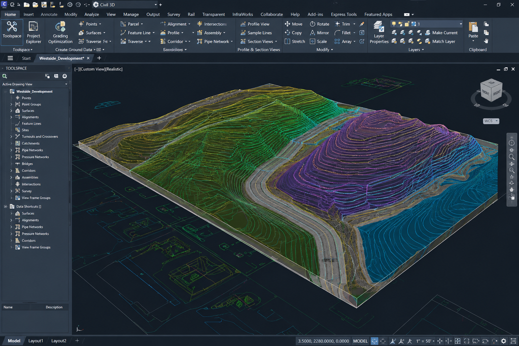Add a new layout with plus button
519x346 pixels.
click(x=77, y=341)
